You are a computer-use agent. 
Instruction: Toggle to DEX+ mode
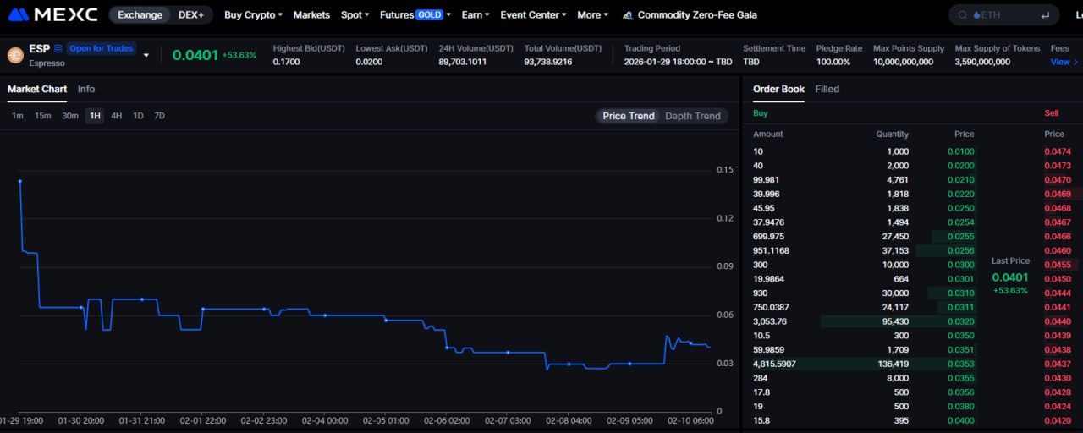[x=190, y=15]
